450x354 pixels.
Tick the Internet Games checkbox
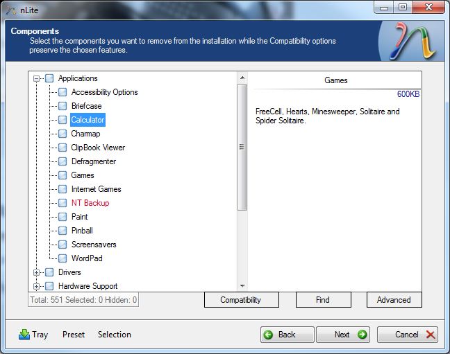pos(62,189)
